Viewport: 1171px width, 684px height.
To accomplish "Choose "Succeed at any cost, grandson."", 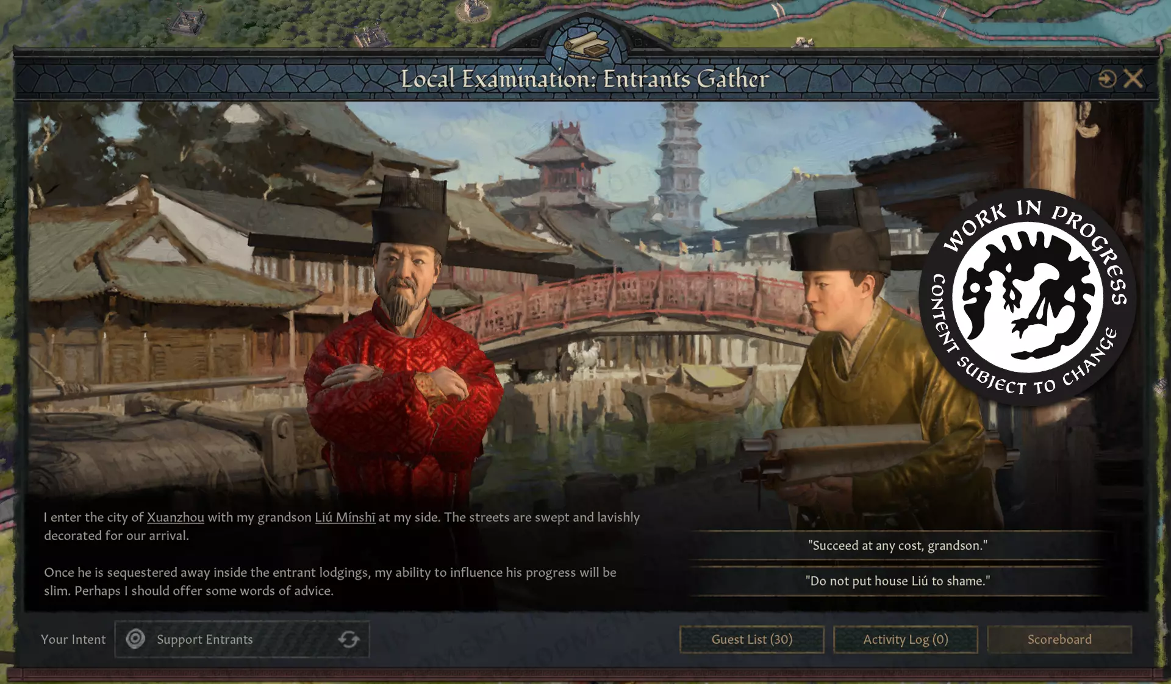I will 898,546.
